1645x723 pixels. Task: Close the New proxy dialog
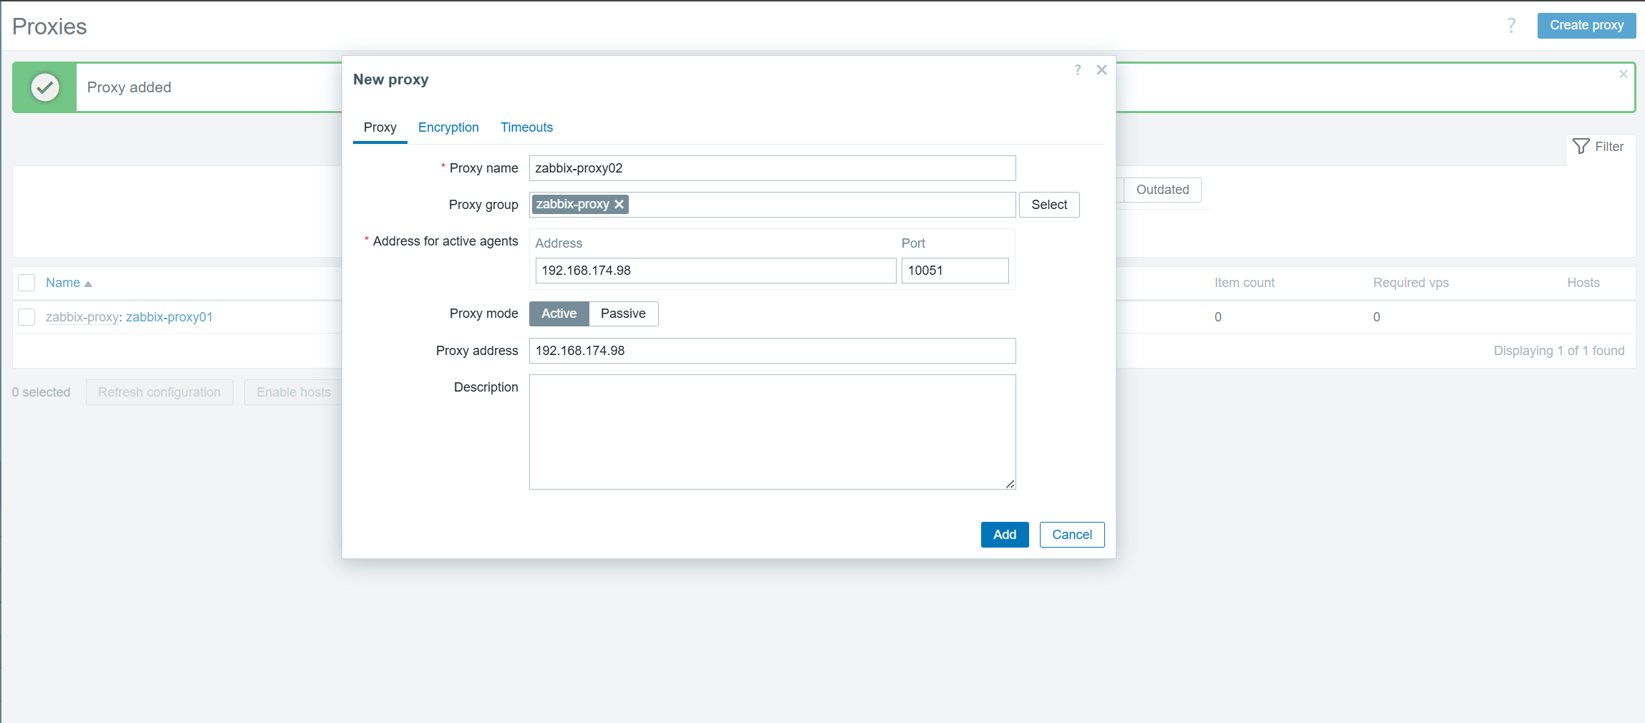[1101, 70]
